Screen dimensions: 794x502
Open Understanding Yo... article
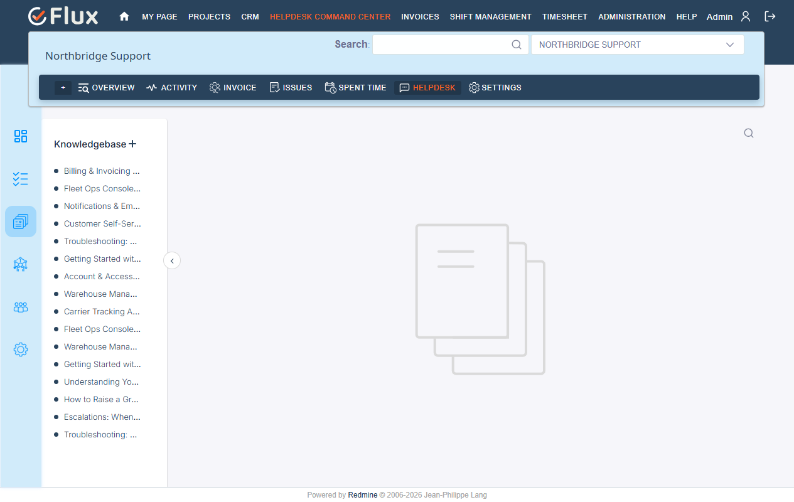[x=102, y=382]
